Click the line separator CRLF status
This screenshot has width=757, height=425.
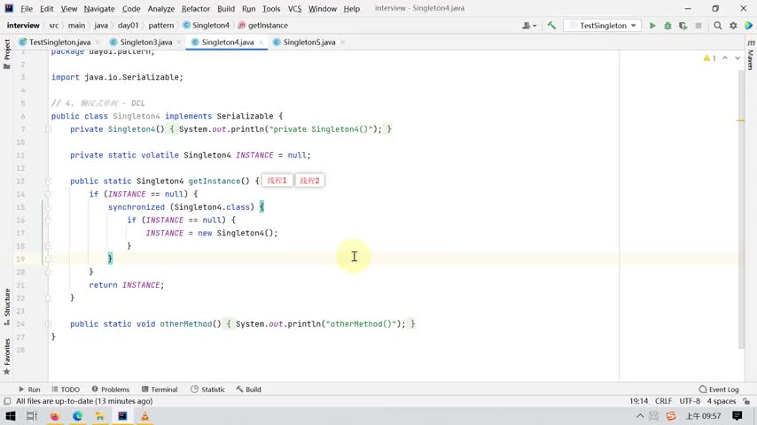click(x=663, y=401)
